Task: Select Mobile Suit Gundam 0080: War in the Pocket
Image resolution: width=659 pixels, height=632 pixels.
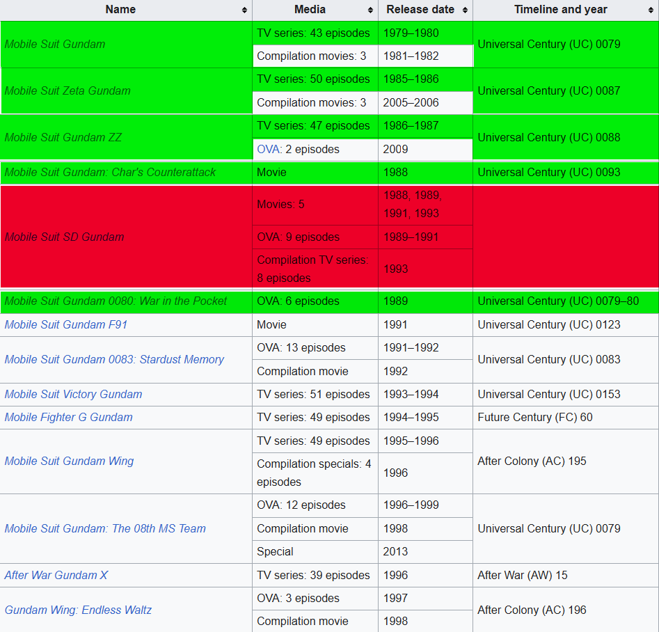Action: click(126, 301)
